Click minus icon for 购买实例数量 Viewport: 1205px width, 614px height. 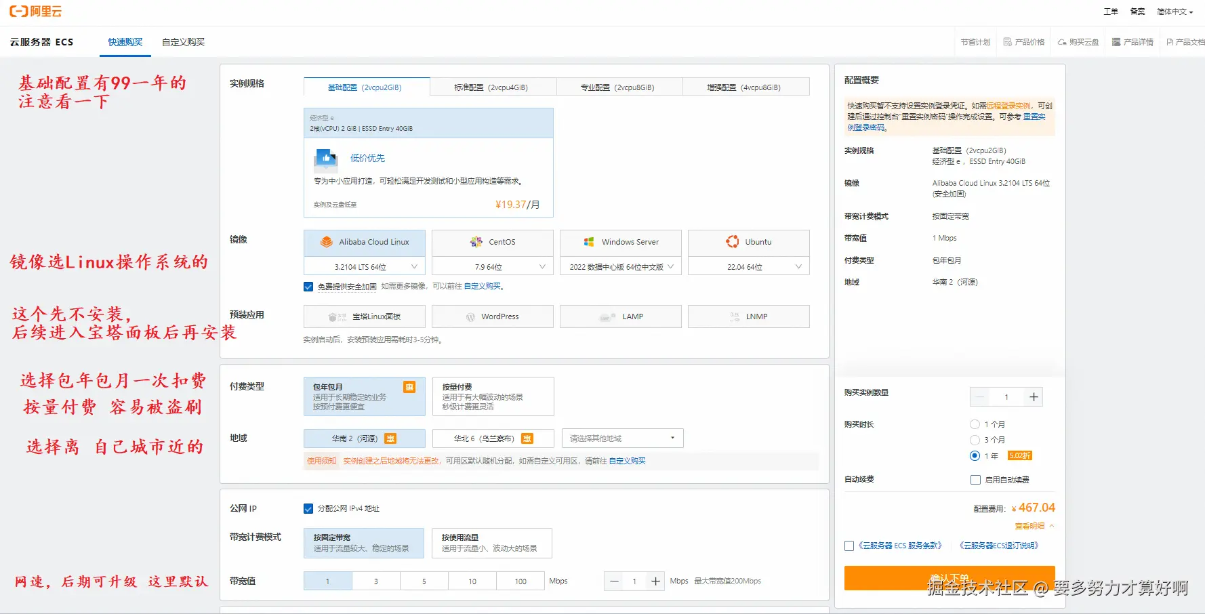click(x=979, y=397)
